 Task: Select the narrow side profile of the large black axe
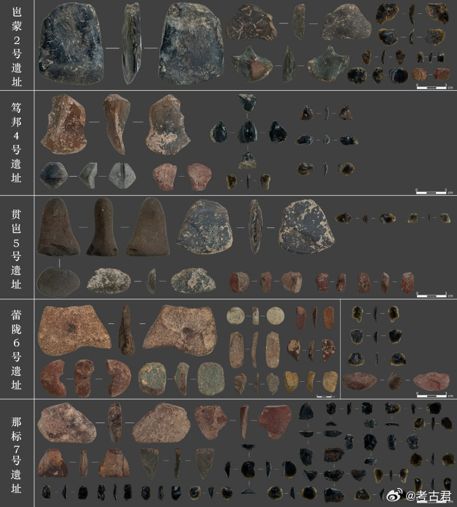[x=131, y=43]
